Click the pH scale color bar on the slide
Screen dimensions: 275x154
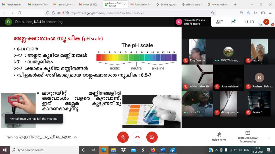tap(136, 57)
